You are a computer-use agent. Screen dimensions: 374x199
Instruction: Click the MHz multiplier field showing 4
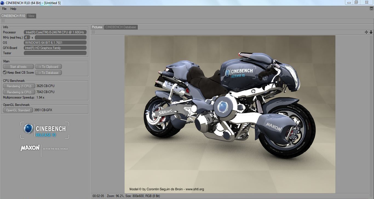(27, 38)
